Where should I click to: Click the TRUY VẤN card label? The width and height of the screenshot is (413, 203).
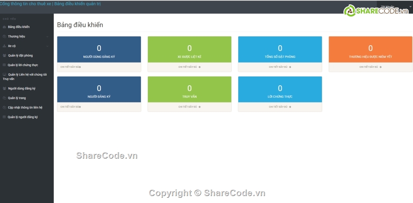[x=190, y=97]
